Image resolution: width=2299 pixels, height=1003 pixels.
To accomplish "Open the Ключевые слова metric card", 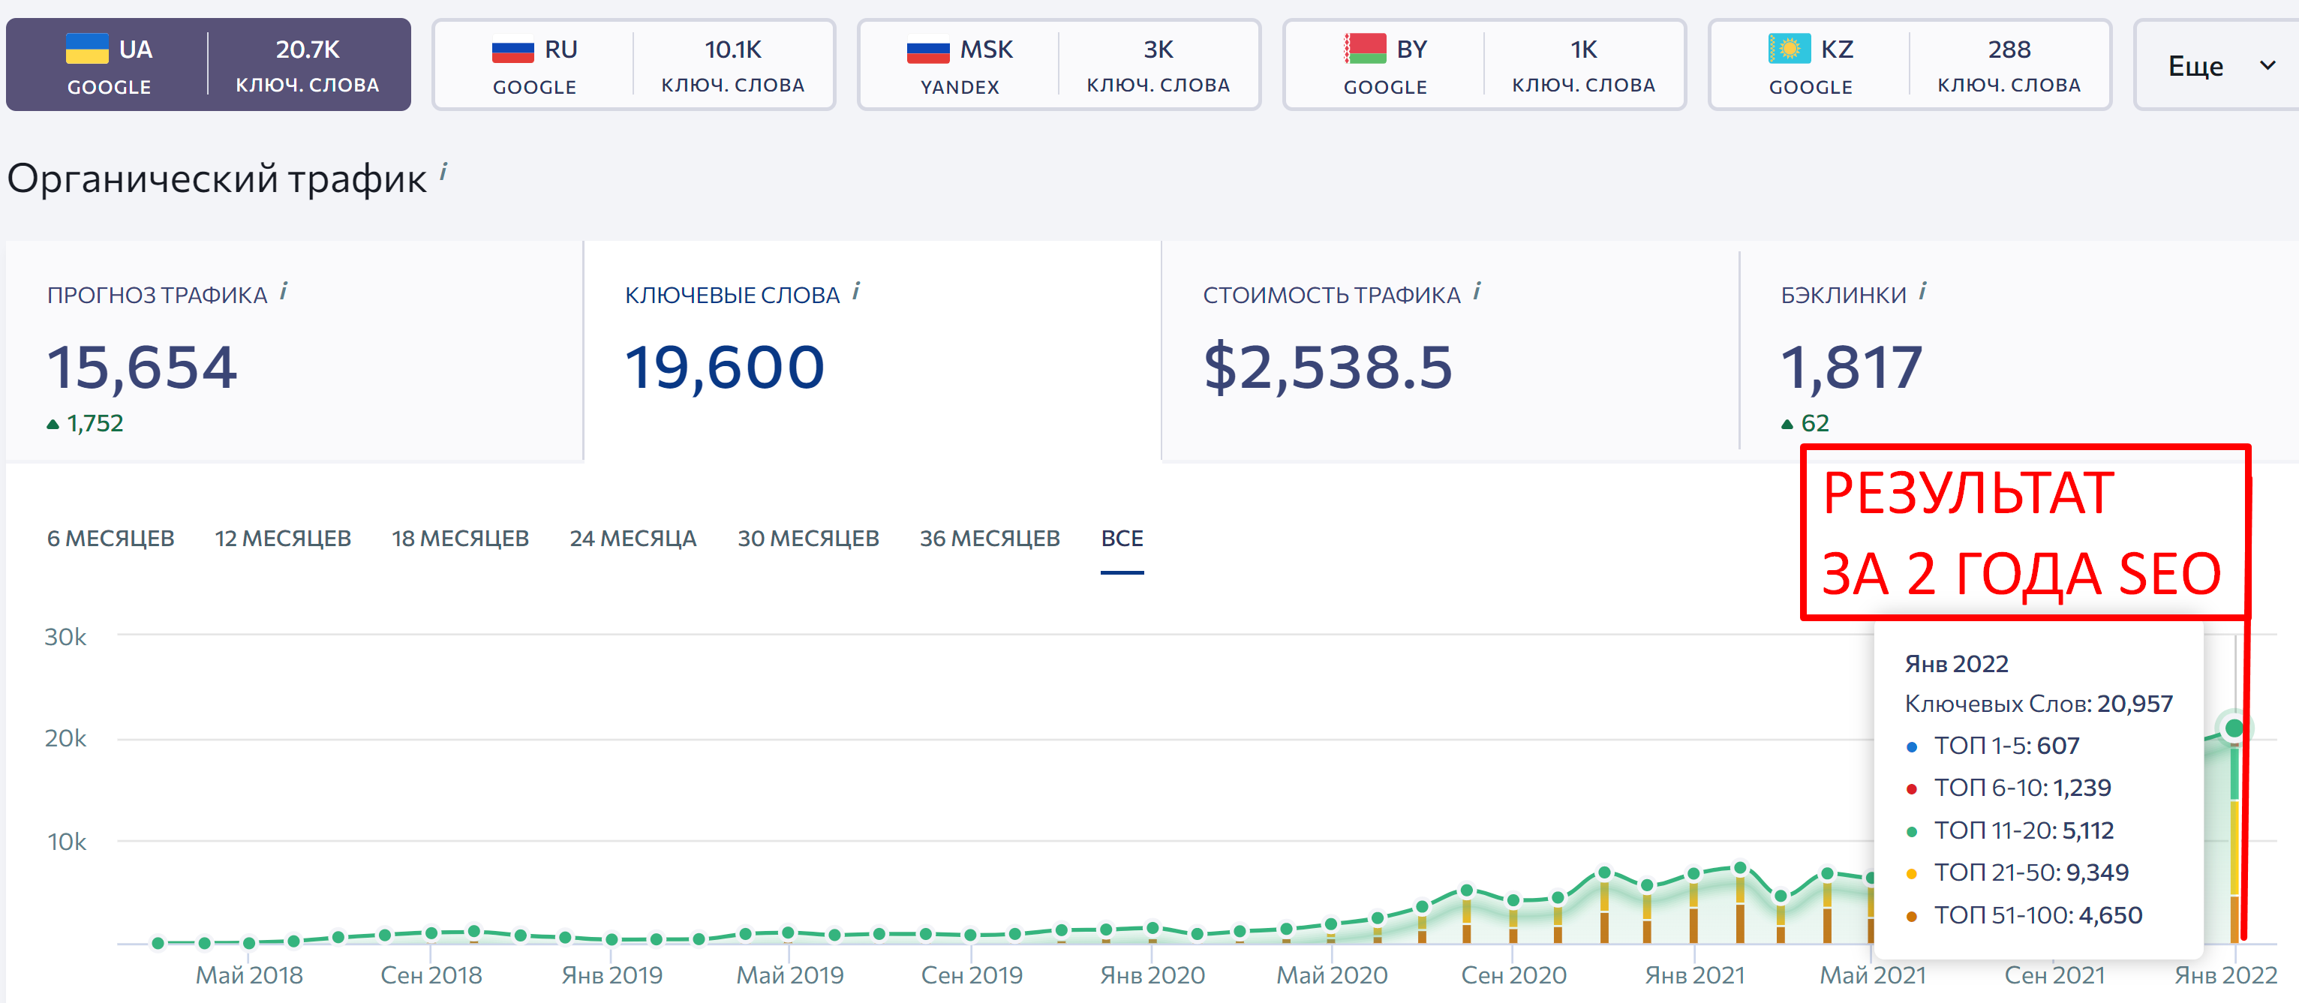I will [x=872, y=352].
